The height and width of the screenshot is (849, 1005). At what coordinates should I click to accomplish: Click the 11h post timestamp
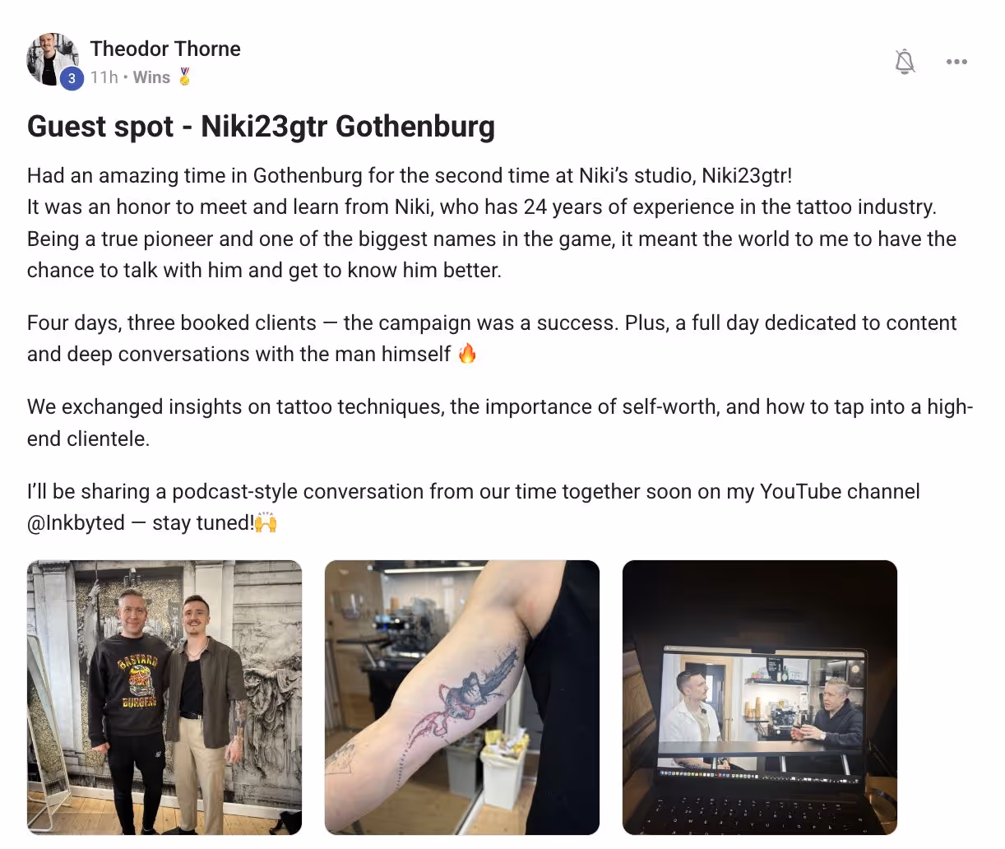(x=104, y=77)
